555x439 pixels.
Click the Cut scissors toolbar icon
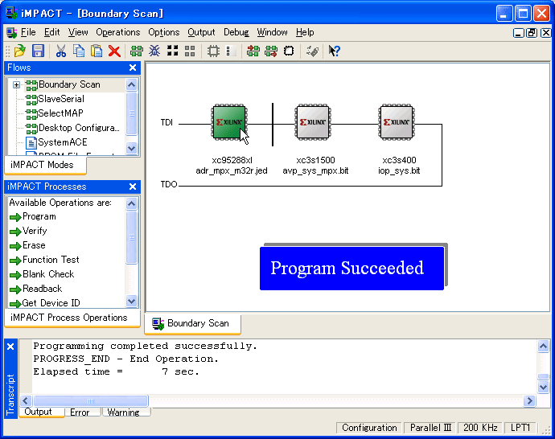point(61,51)
